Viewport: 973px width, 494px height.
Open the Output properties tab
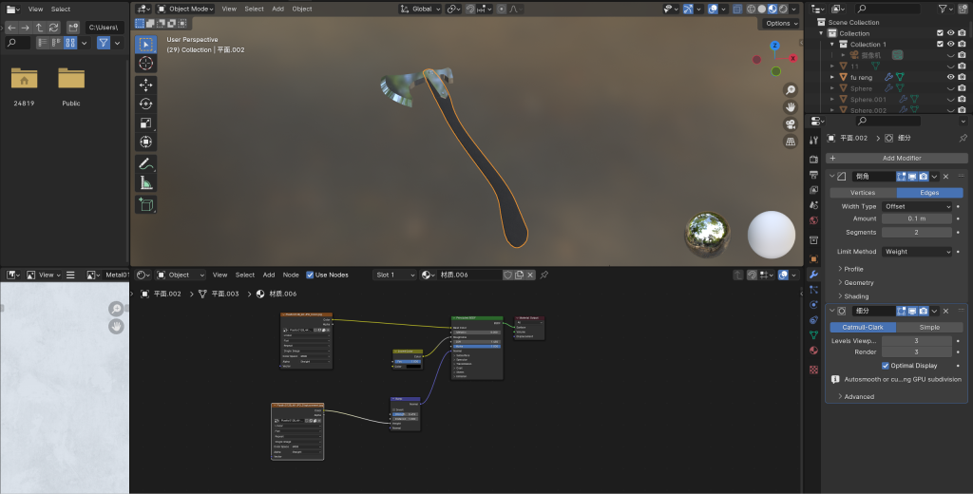[x=813, y=175]
